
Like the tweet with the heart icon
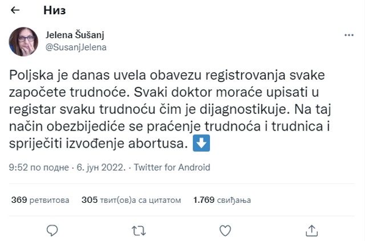point(225,230)
